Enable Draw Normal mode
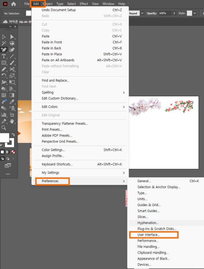This screenshot has width=204, height=269. tap(2, 159)
